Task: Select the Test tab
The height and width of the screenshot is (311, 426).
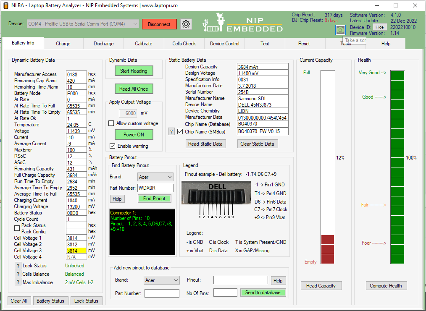Action: [x=265, y=43]
